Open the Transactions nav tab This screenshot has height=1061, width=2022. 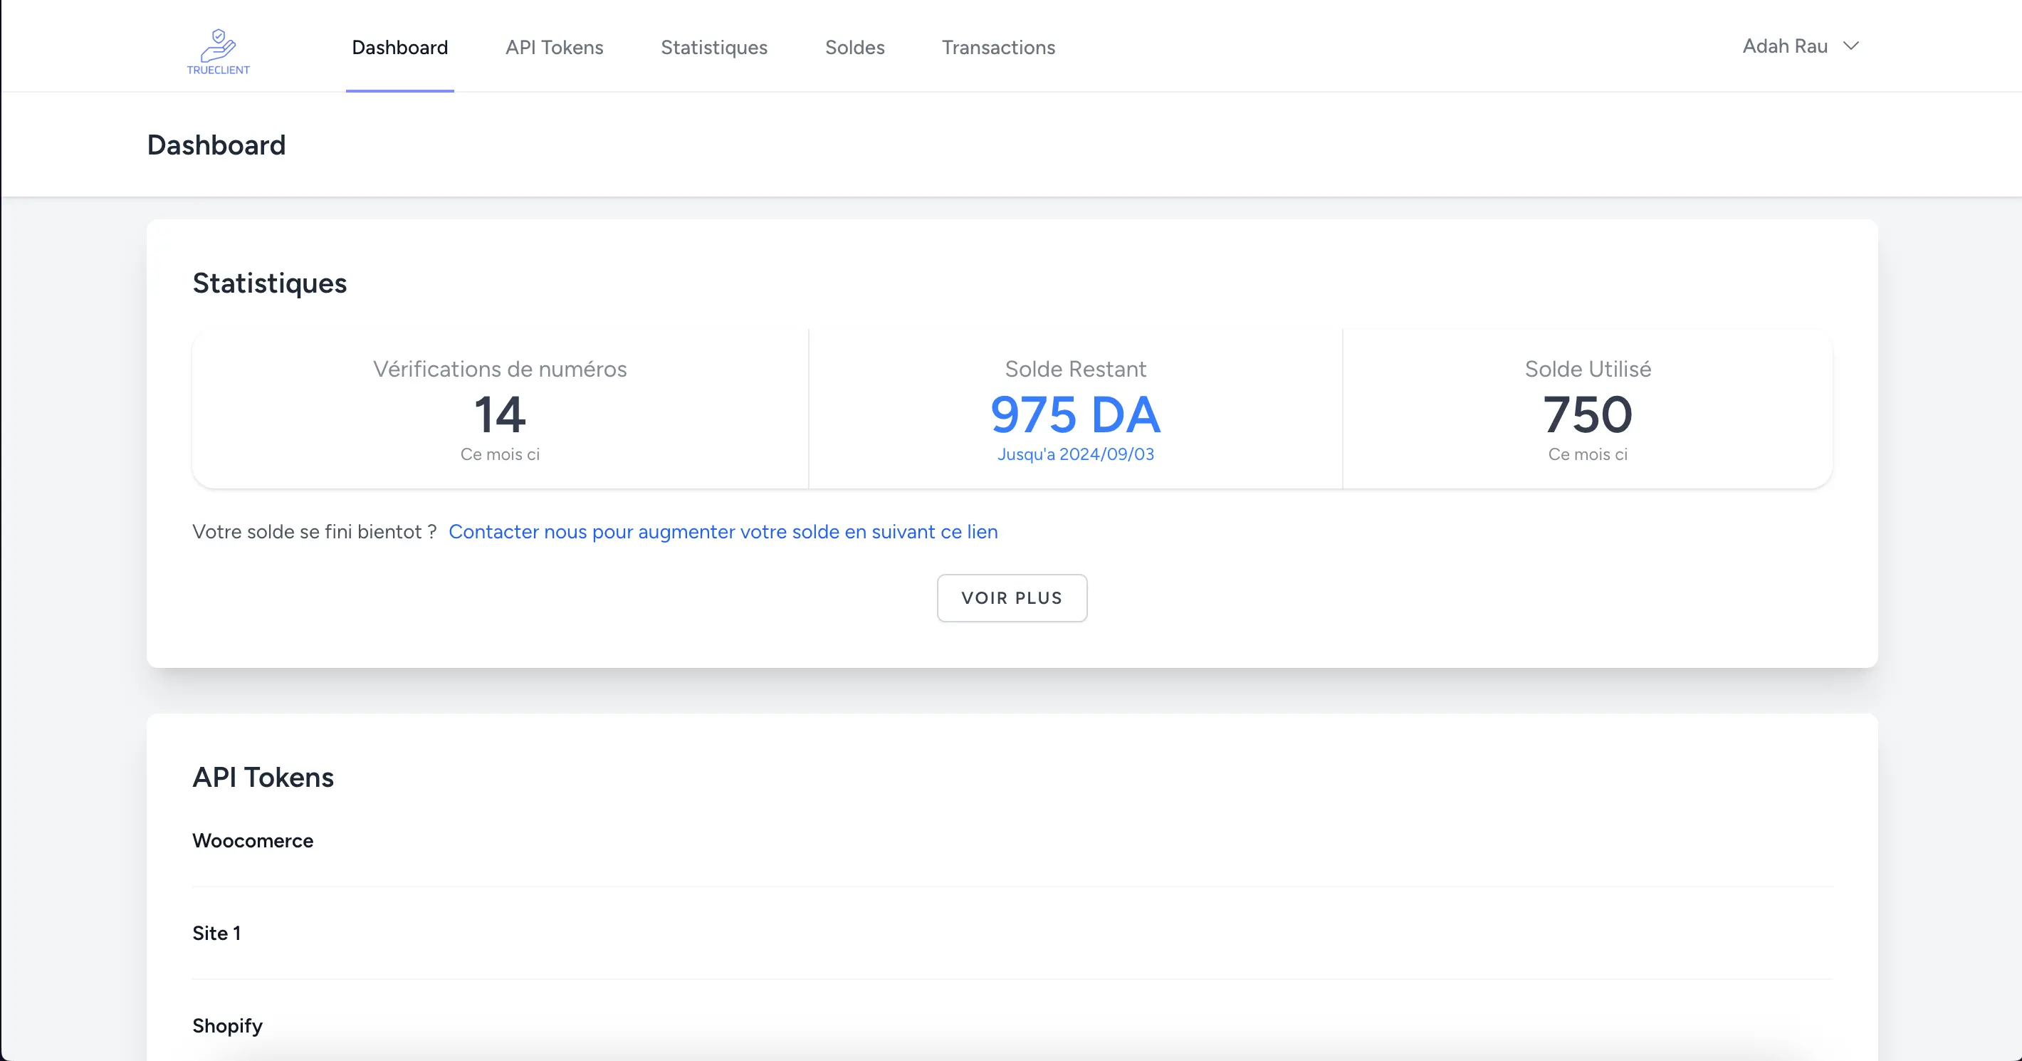tap(997, 47)
